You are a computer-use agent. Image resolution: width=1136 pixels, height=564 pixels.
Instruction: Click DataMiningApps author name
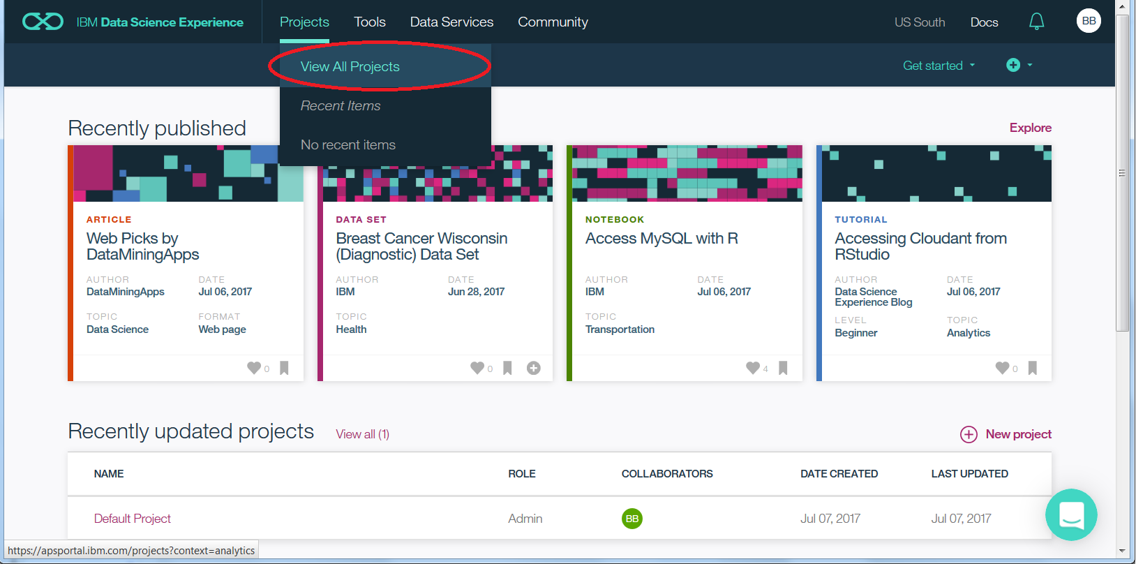pyautogui.click(x=126, y=292)
